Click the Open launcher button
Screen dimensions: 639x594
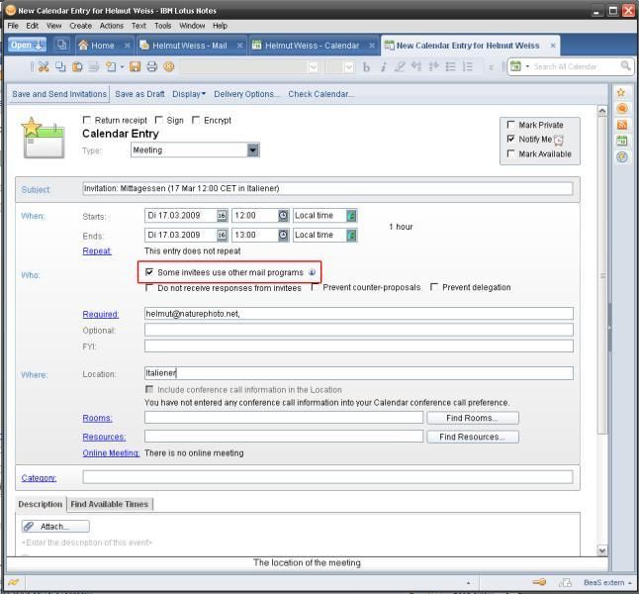(27, 45)
